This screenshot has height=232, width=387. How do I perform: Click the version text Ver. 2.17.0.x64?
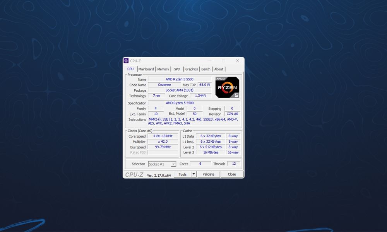[x=159, y=175]
